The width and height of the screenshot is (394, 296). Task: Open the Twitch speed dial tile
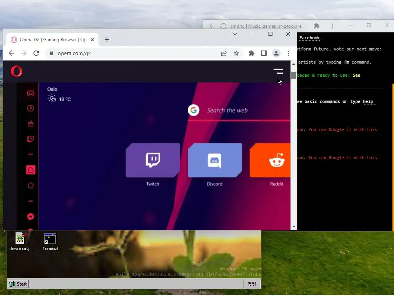[153, 160]
